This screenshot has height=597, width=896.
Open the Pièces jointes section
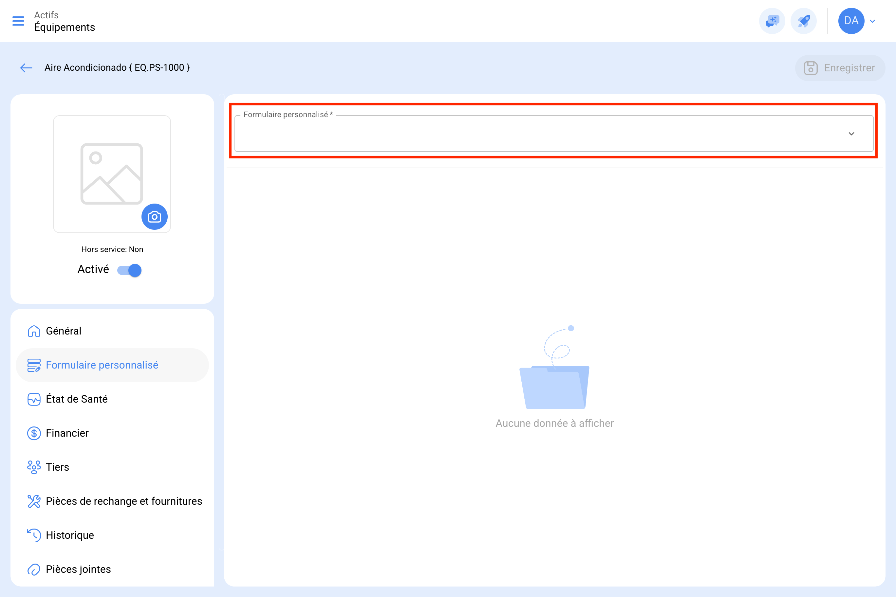pos(112,569)
